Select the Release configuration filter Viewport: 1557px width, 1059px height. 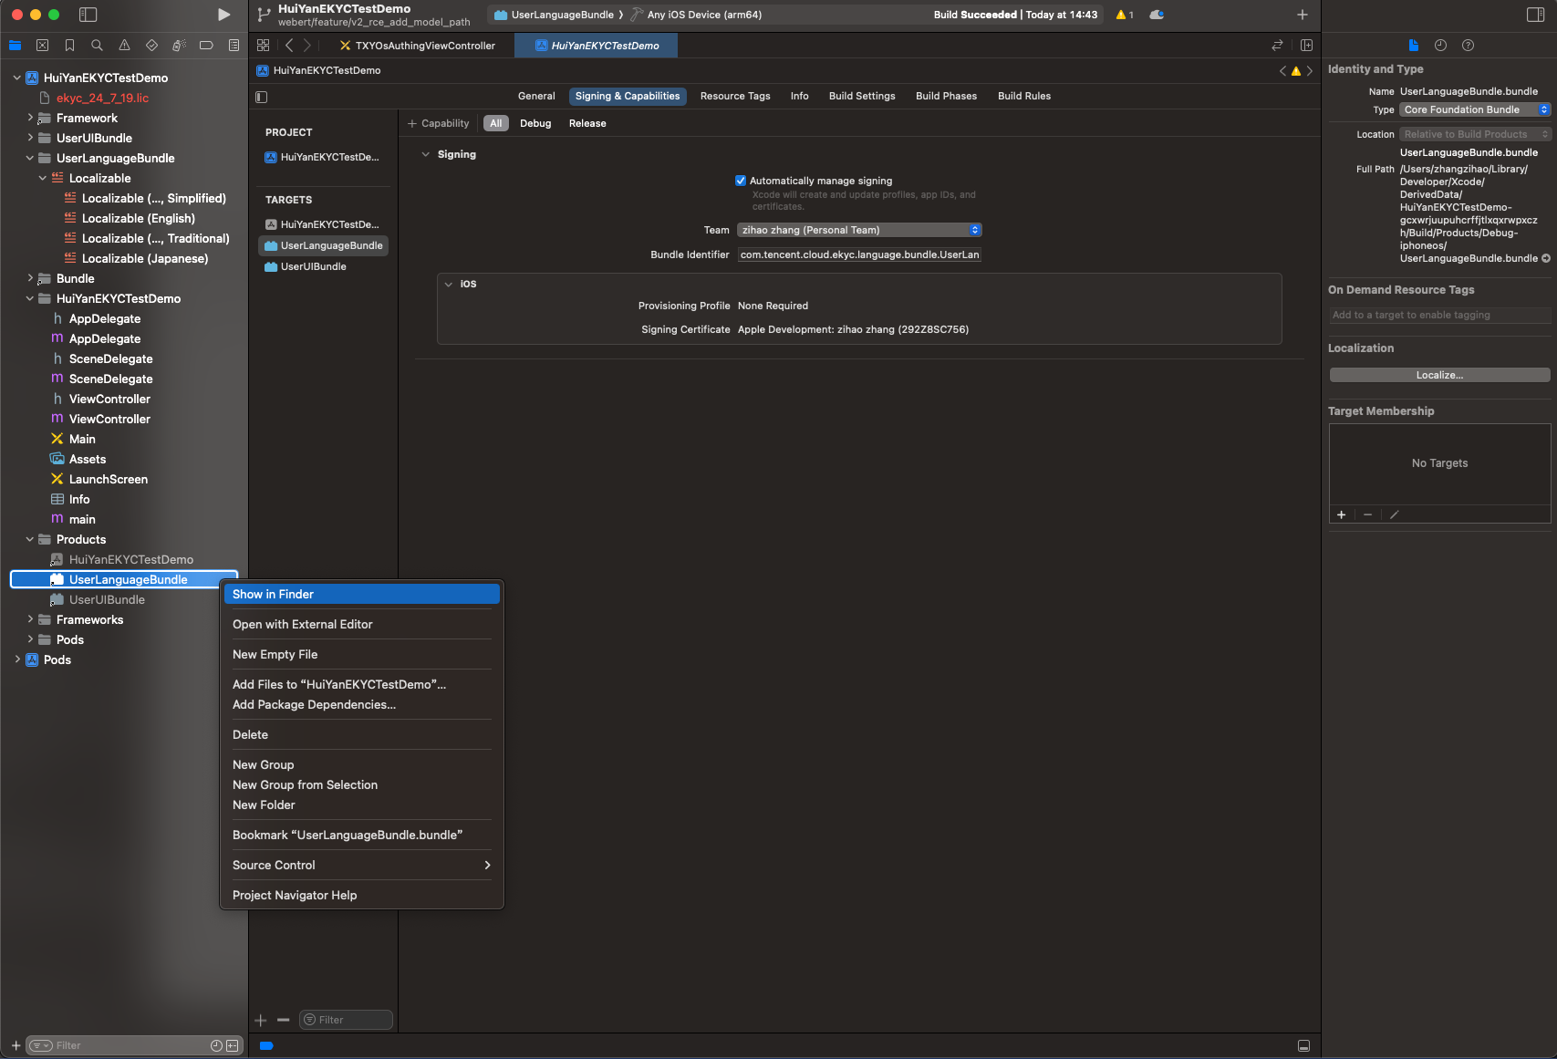587,123
